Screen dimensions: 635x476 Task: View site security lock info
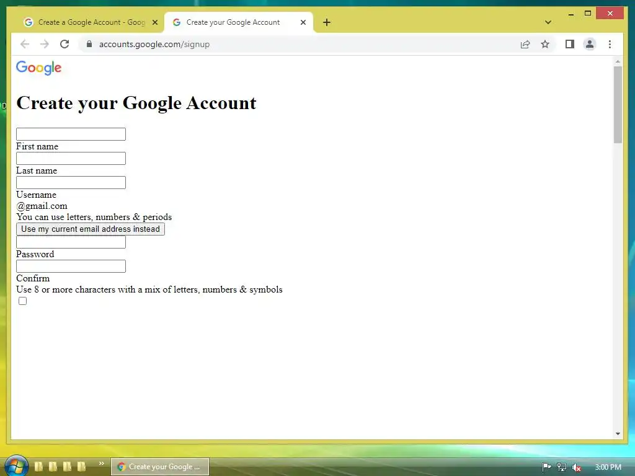tap(89, 44)
